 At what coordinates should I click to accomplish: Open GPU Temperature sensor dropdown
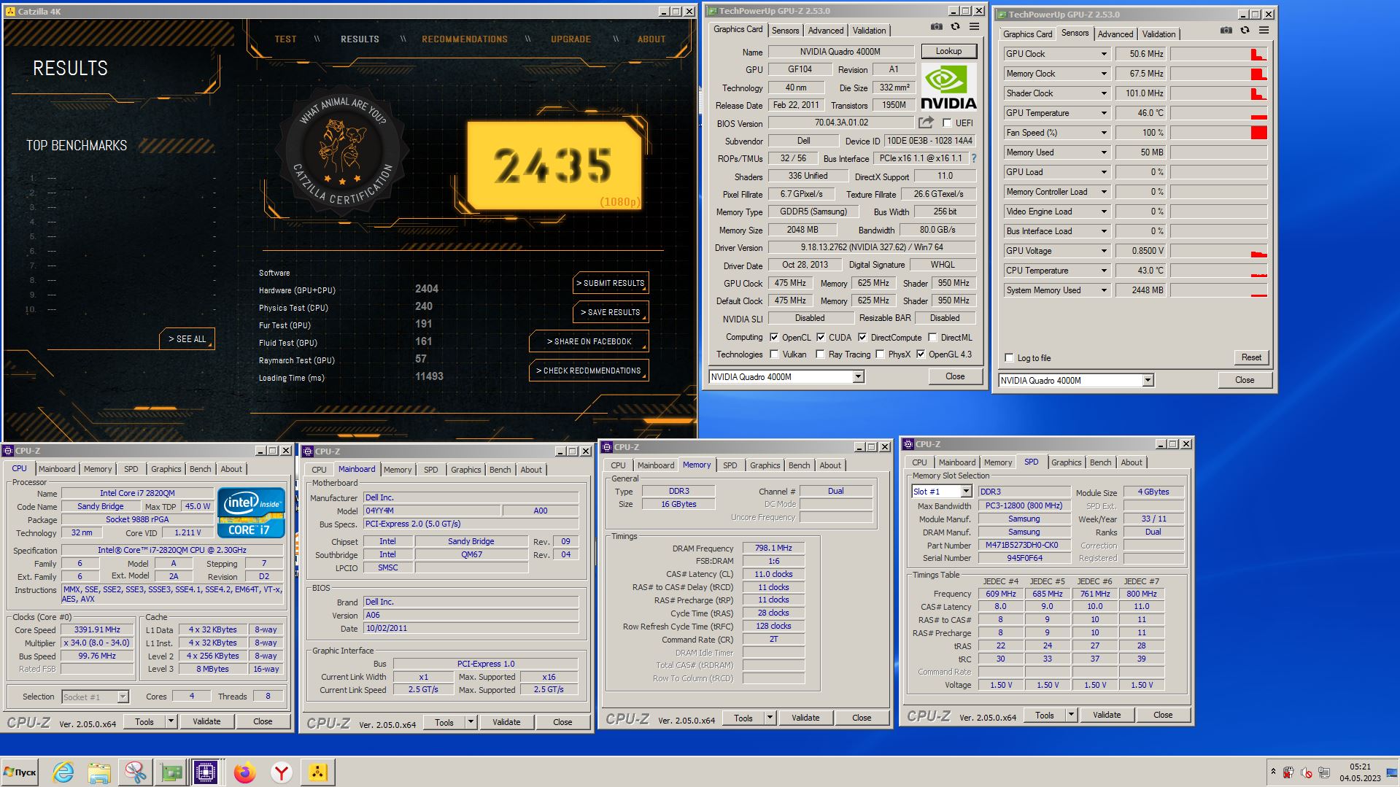pyautogui.click(x=1104, y=113)
